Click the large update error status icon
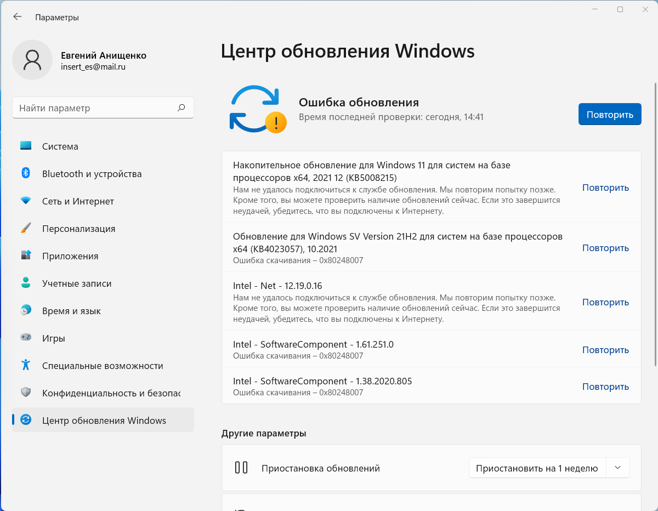The height and width of the screenshot is (511, 658). click(258, 109)
